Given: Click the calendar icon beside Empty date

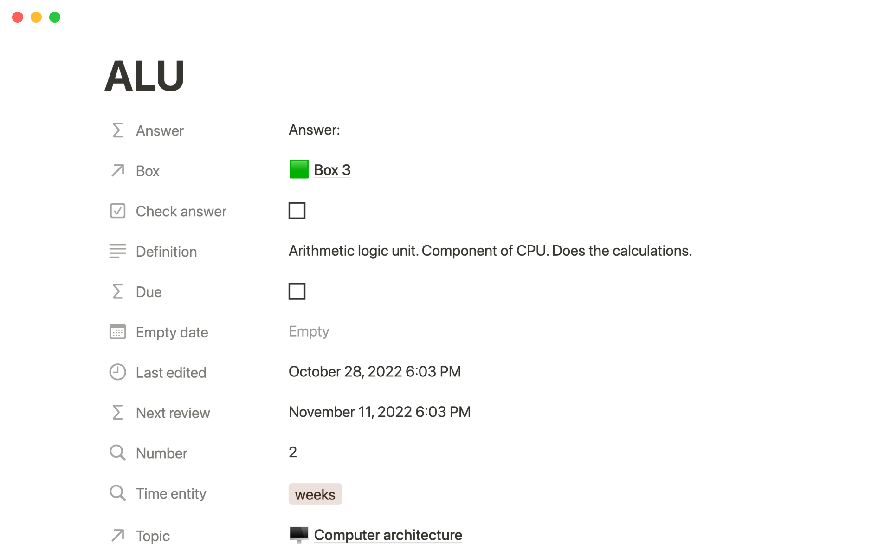Looking at the screenshot, I should pos(117,332).
